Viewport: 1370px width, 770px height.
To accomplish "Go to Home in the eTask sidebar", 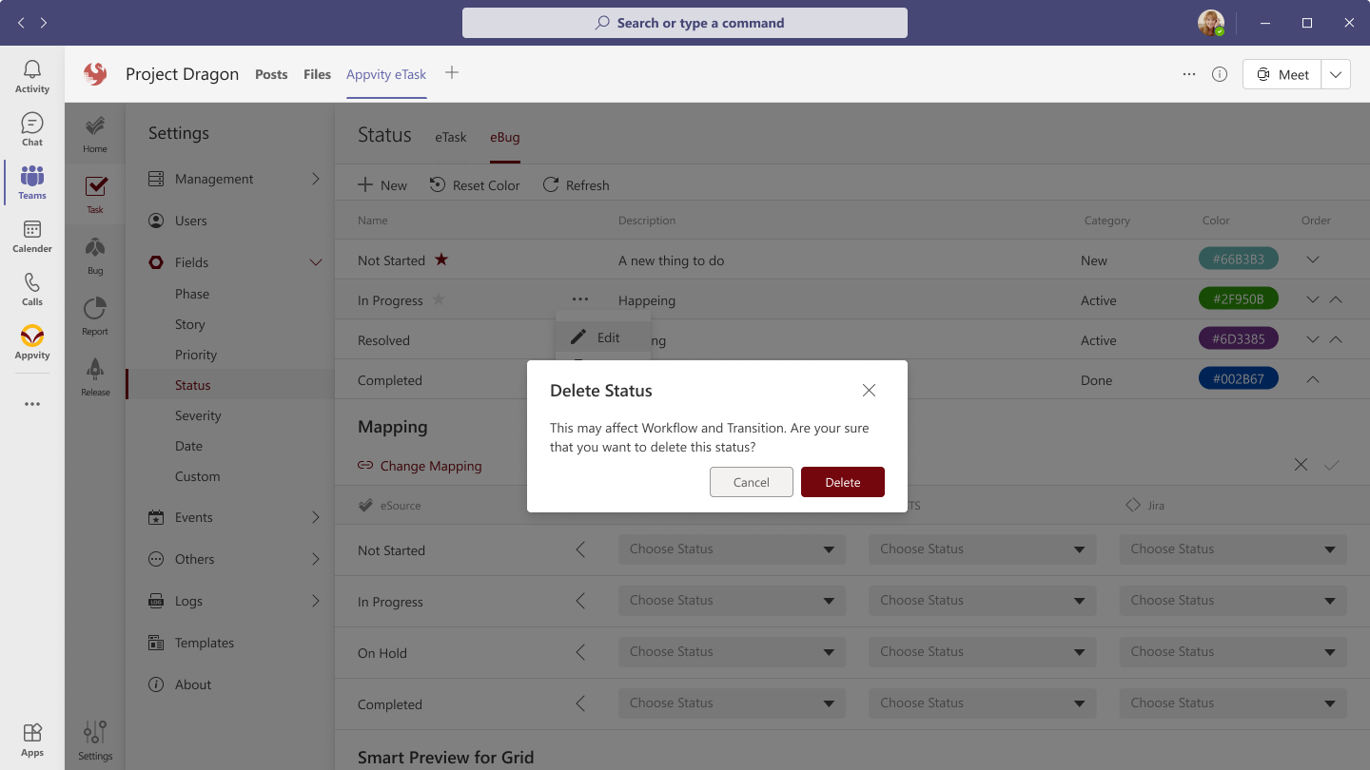I will [94, 132].
